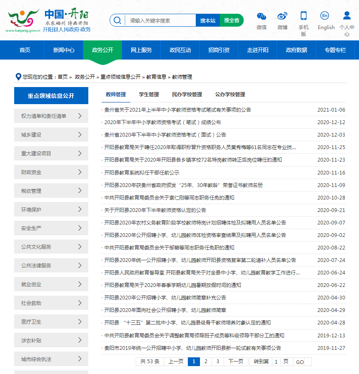Click the WeChat (微信) icon

coord(261,16)
